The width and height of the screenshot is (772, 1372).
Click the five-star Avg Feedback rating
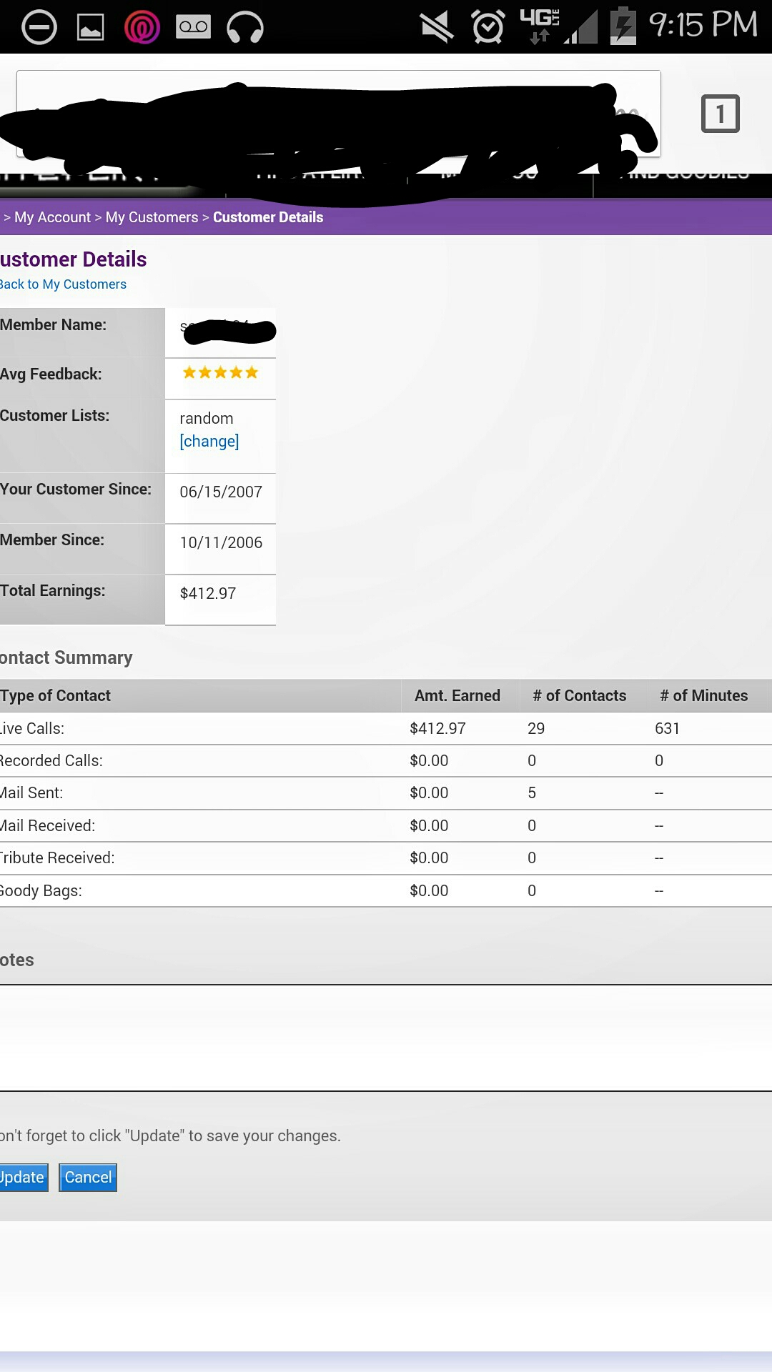[x=220, y=373]
